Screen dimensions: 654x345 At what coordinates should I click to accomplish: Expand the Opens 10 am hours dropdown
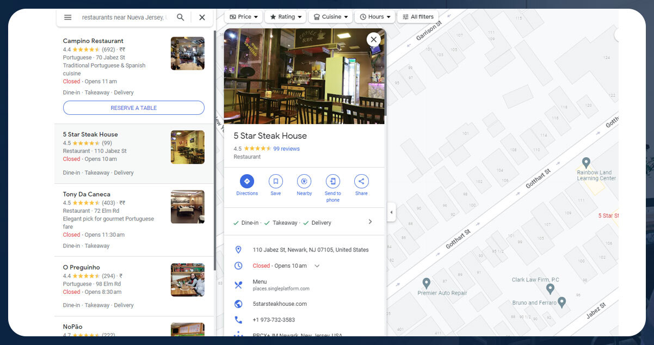[317, 266]
